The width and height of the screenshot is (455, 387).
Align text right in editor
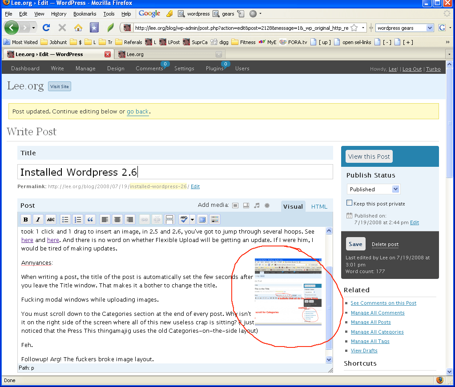130,219
